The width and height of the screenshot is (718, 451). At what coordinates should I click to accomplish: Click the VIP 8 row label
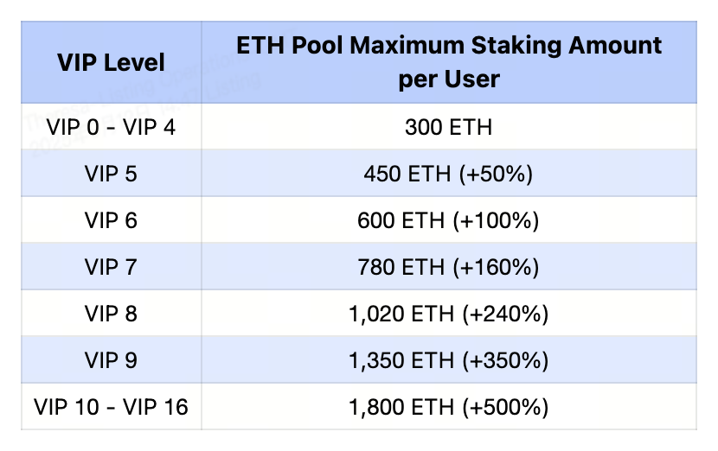click(x=111, y=314)
